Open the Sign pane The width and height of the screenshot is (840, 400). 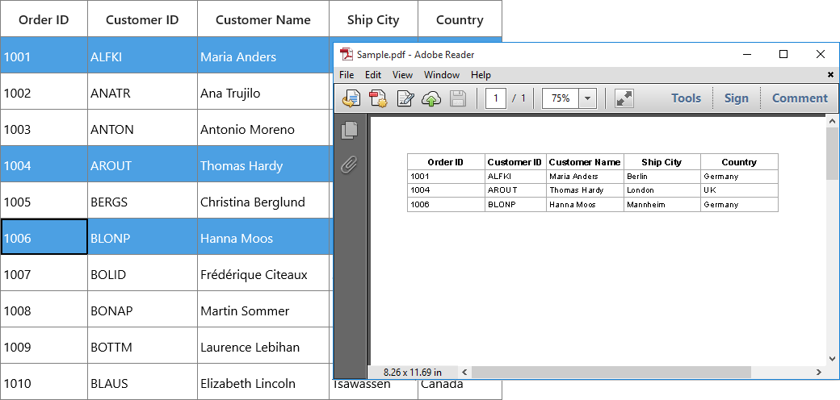point(737,98)
